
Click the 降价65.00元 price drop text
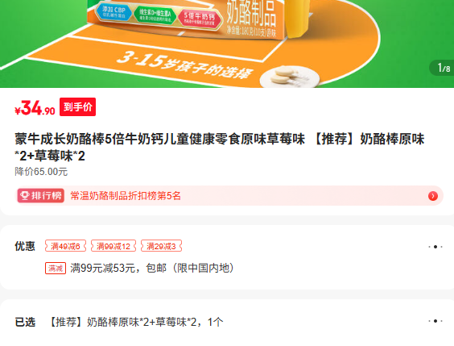coord(41,172)
